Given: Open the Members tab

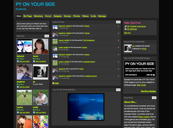Looking at the screenshot, I should [x=38, y=16].
